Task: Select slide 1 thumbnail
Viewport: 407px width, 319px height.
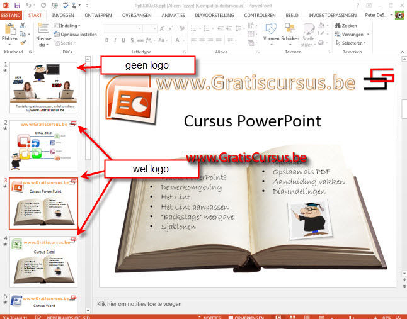Action: point(43,87)
